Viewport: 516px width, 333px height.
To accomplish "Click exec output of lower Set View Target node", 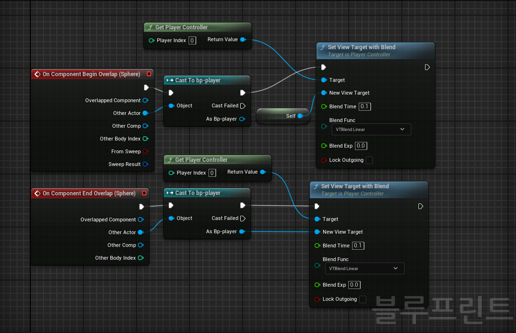I will 421,206.
